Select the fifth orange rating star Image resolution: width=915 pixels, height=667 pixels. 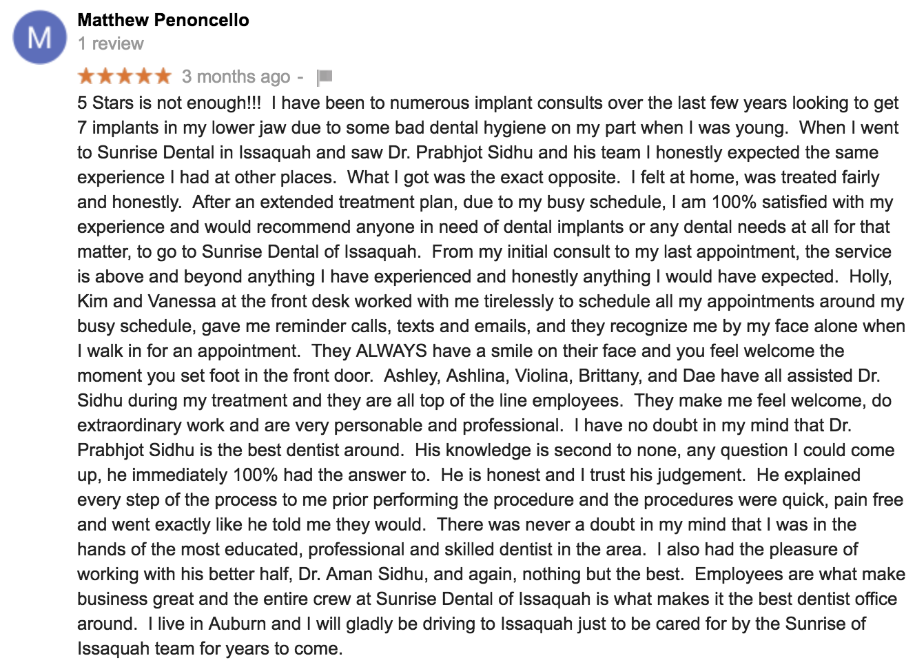[163, 76]
